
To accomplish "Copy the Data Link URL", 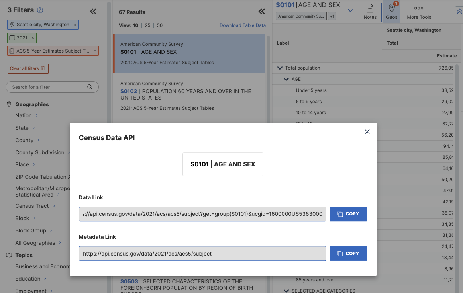I will [x=348, y=214].
